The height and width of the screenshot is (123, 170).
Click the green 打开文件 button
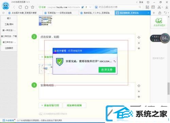coord(107,70)
